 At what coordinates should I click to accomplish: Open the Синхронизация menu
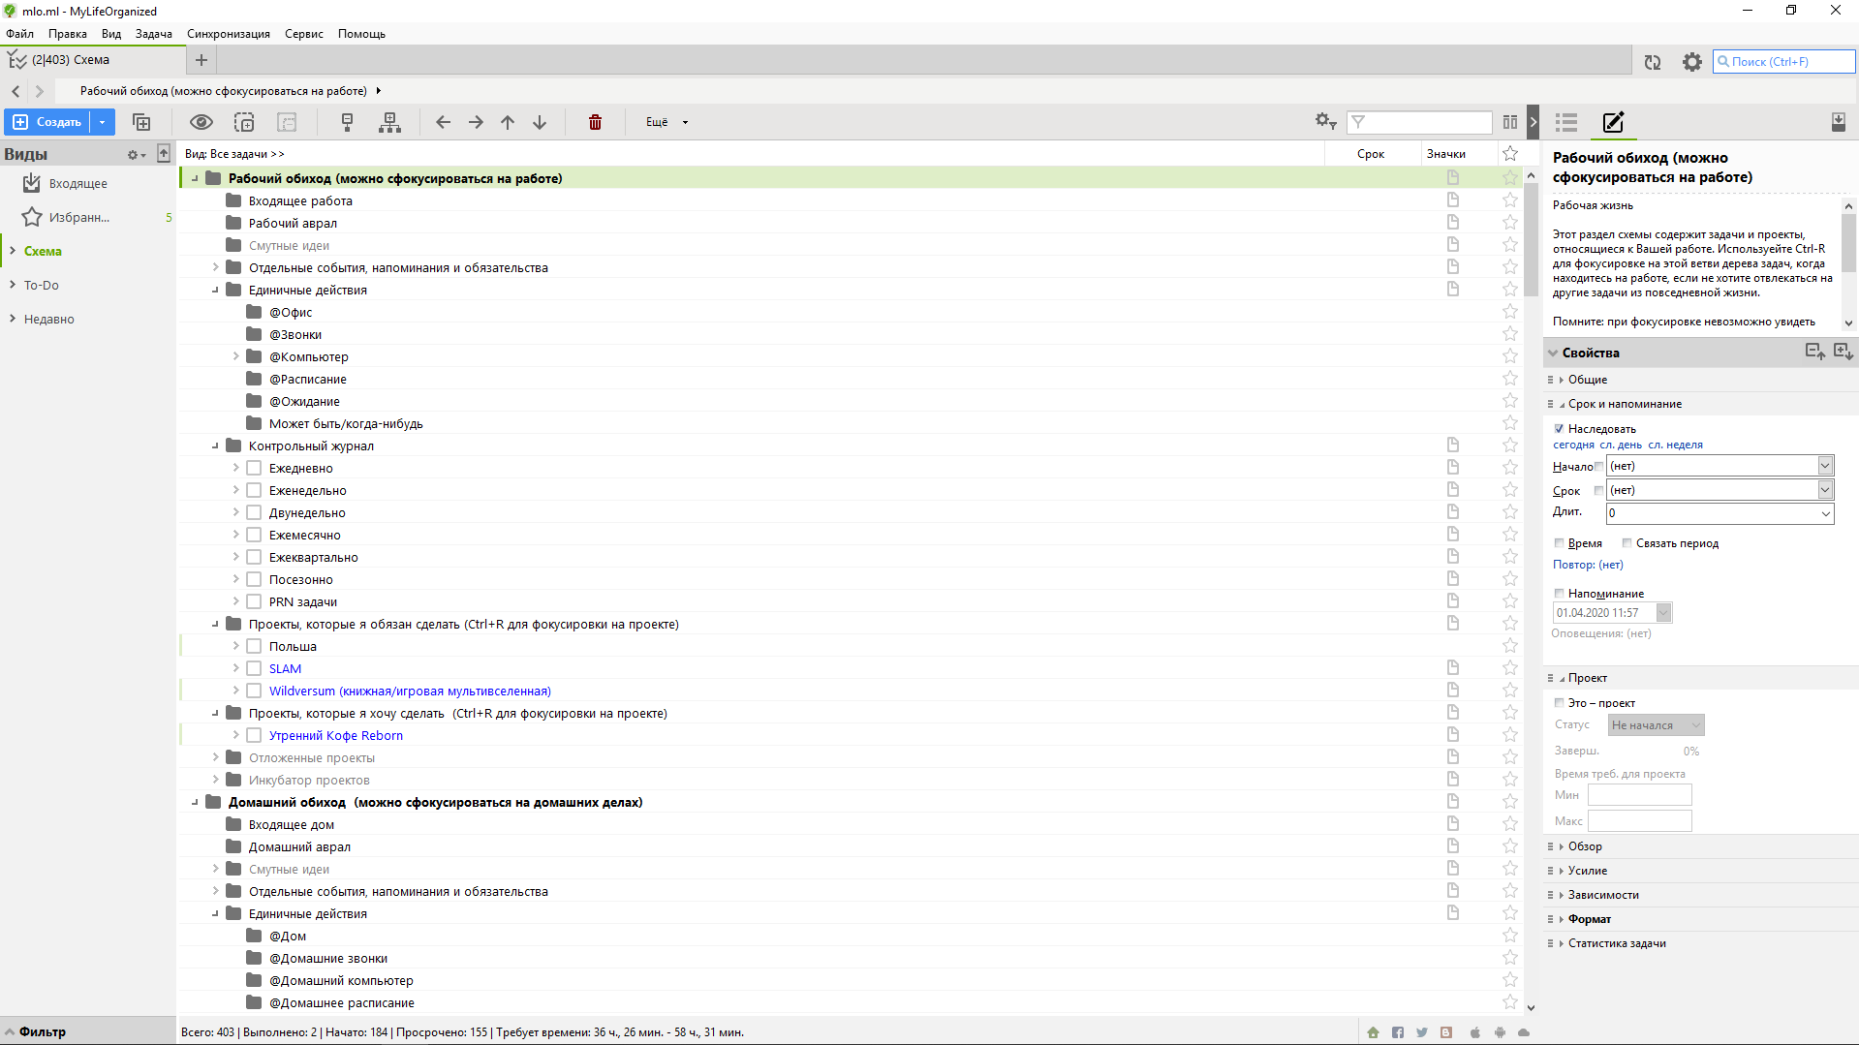click(x=229, y=34)
